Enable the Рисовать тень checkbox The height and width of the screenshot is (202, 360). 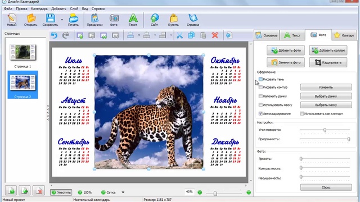260,79
